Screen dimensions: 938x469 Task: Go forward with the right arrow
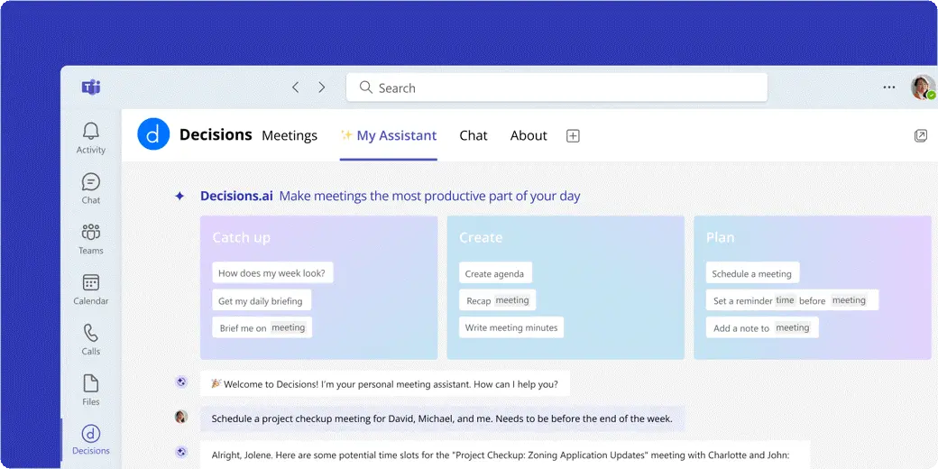coord(322,87)
